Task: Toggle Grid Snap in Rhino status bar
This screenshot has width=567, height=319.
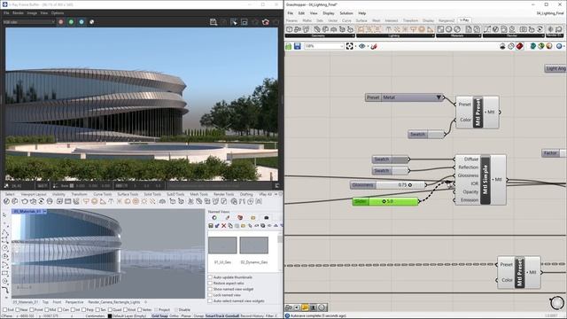Action: pos(159,315)
